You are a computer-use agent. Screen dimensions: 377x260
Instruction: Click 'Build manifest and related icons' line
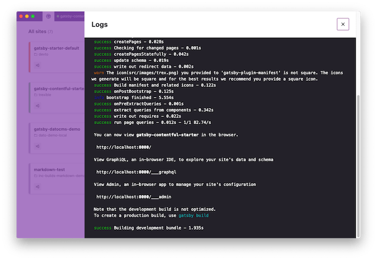155,85
